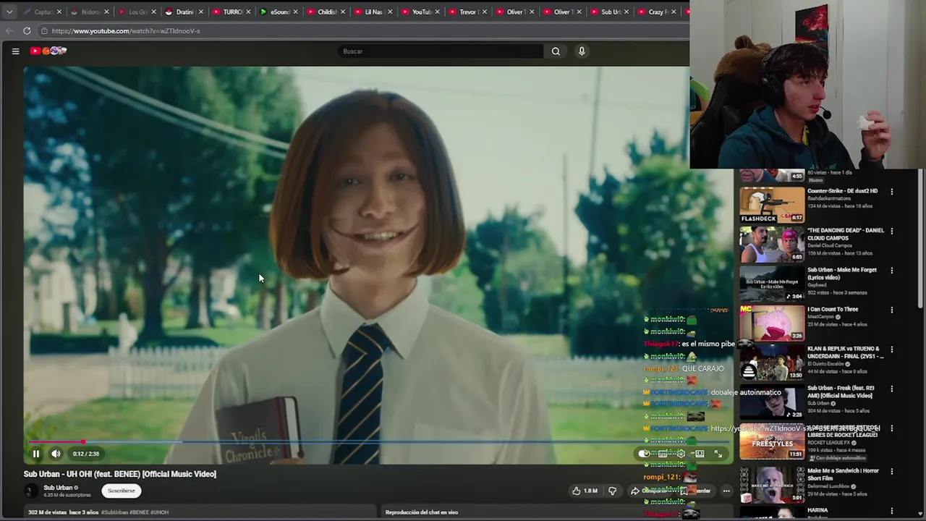The height and width of the screenshot is (521, 926).
Task: Reload the page with the refresh icon
Action: 27,30
